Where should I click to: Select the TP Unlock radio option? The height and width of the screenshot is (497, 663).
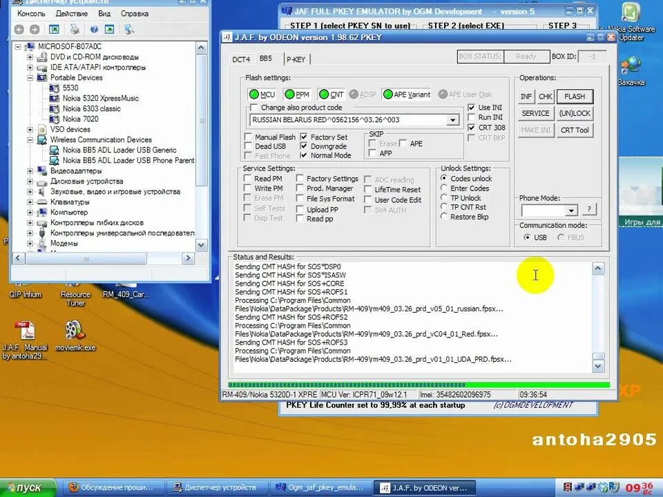[x=444, y=198]
